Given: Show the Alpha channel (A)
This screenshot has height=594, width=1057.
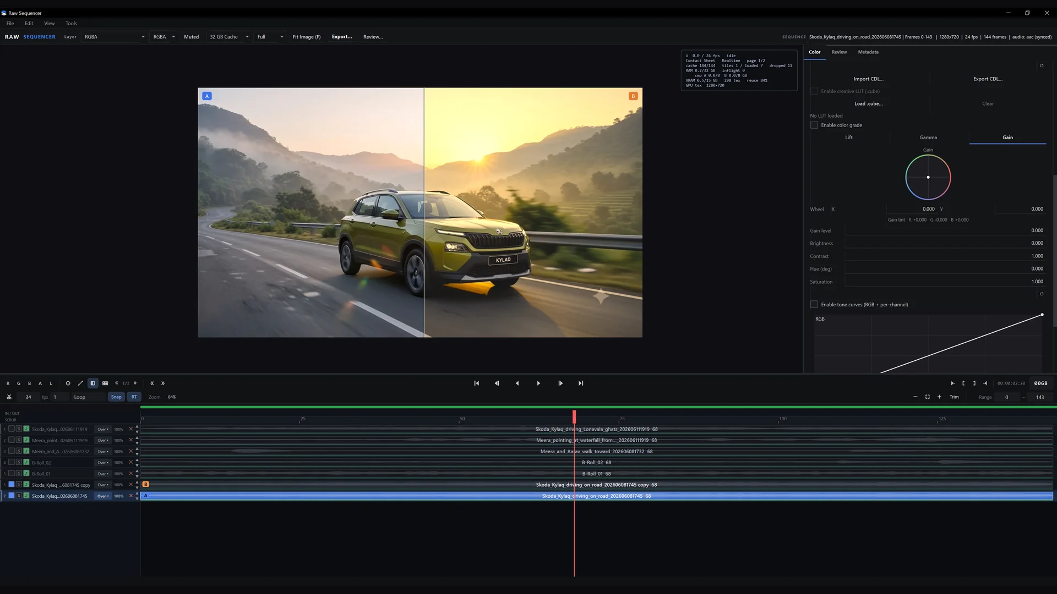Looking at the screenshot, I should click(x=40, y=383).
